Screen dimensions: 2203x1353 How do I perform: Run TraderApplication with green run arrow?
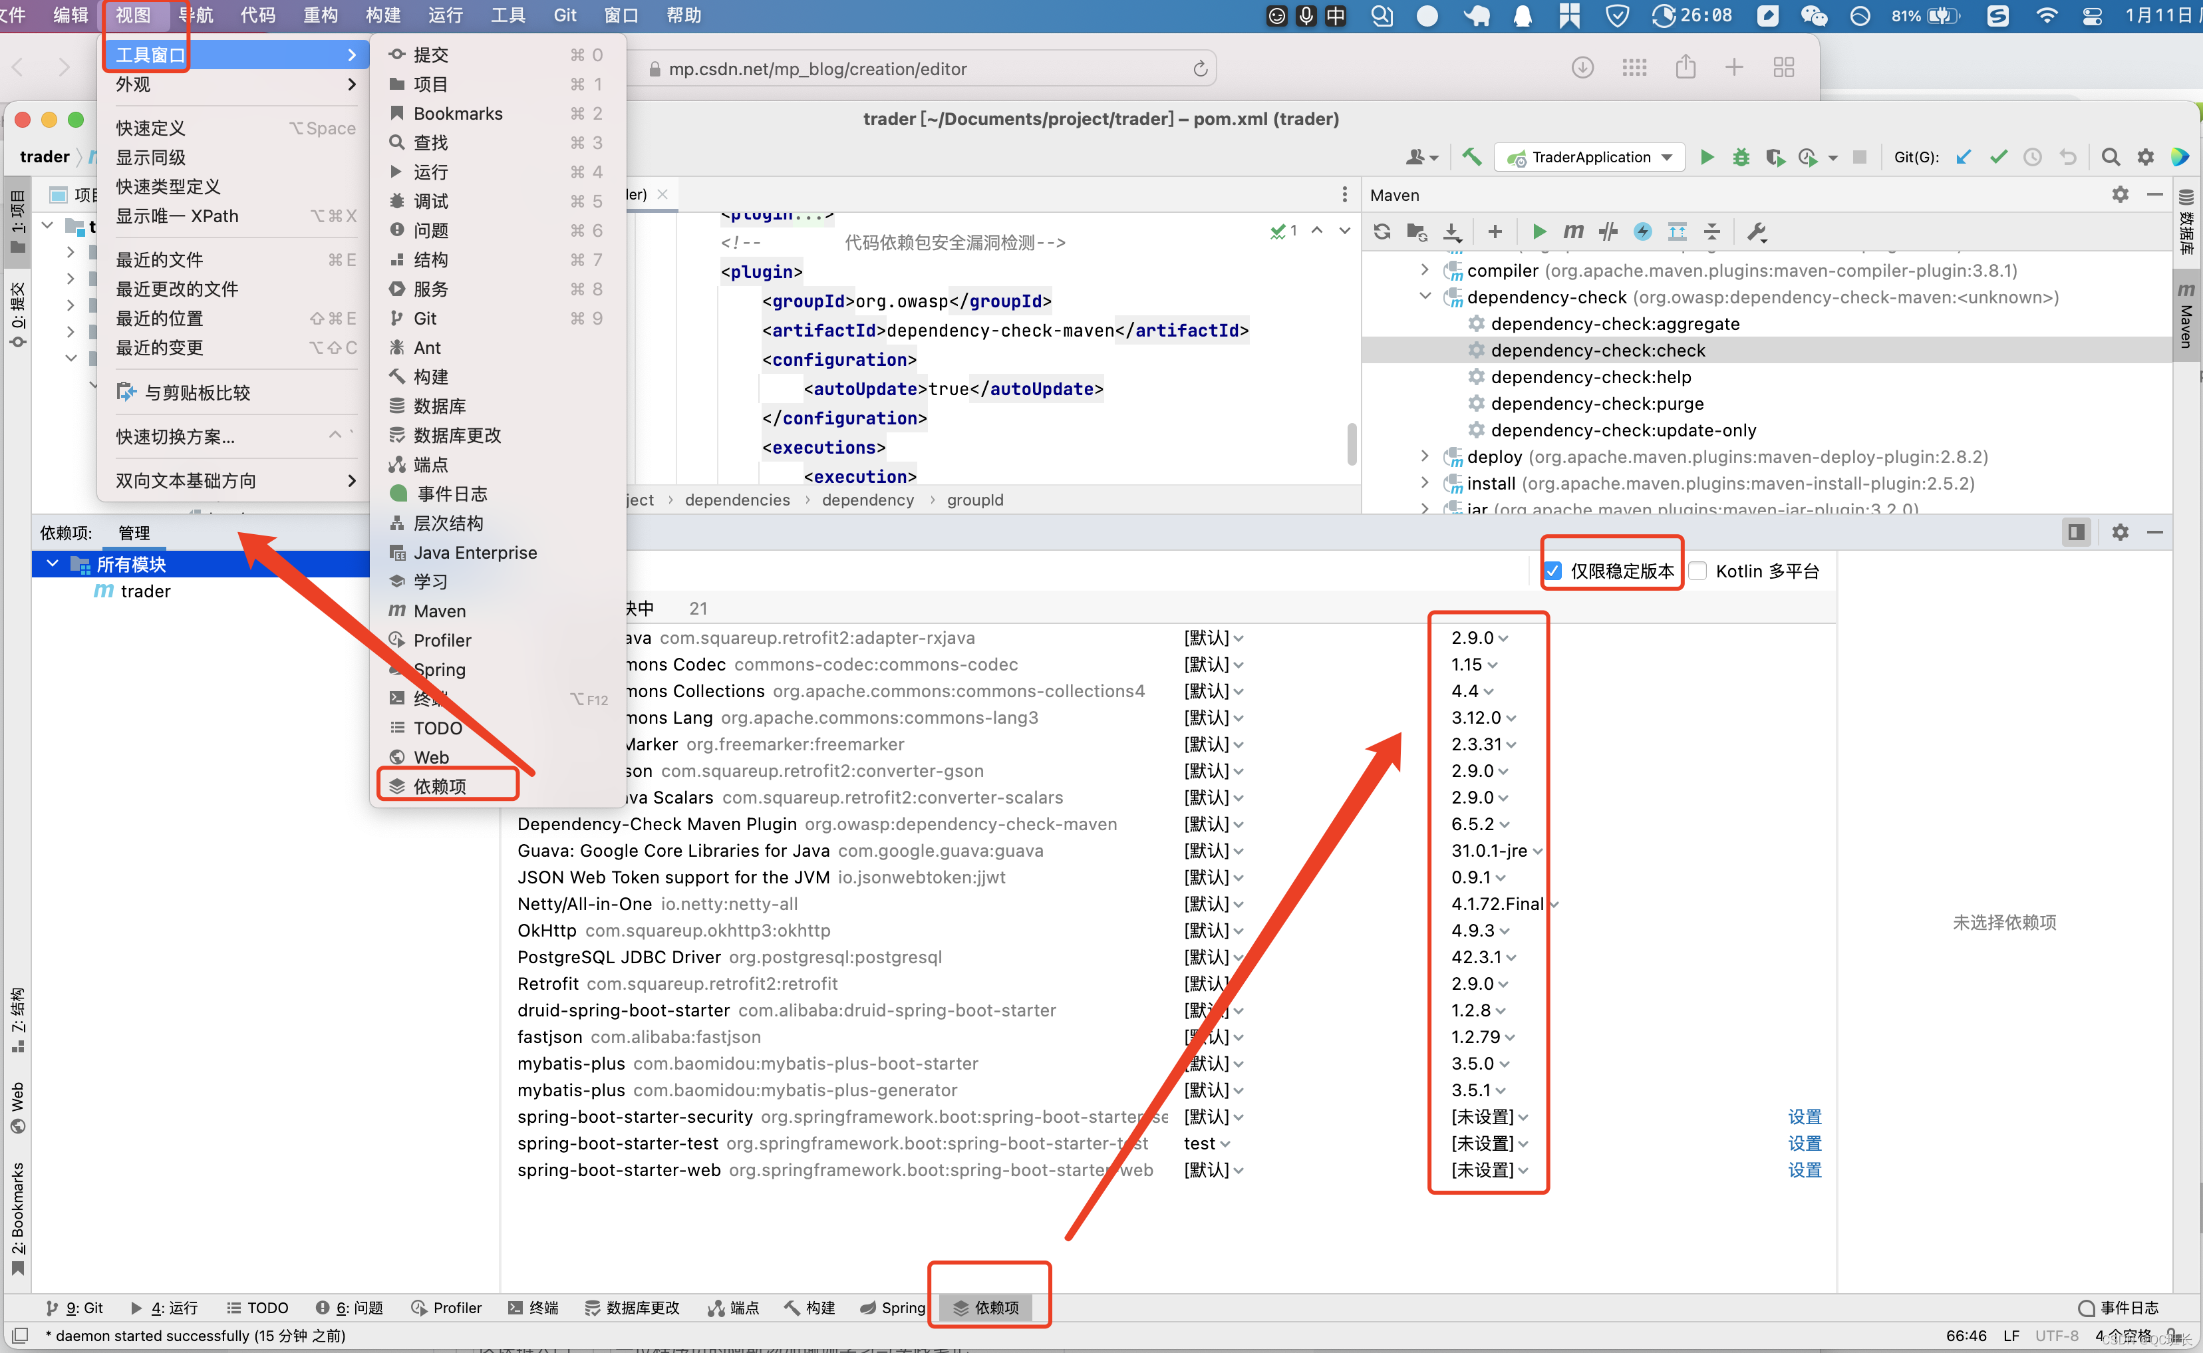(x=1706, y=156)
